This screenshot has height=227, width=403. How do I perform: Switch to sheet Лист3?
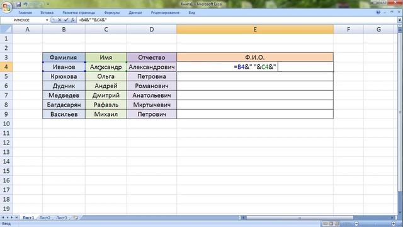(62, 218)
